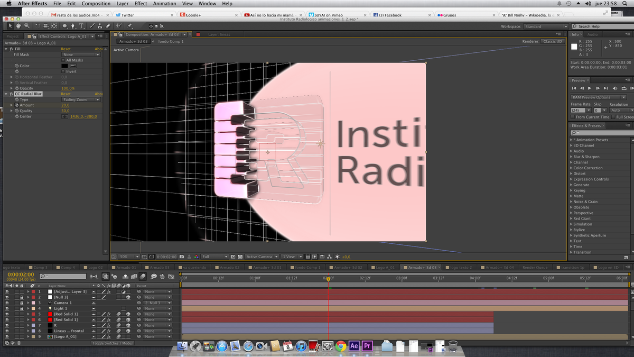This screenshot has height=357, width=634.
Task: Unlock the [Null 3] layer
Action: click(x=22, y=297)
